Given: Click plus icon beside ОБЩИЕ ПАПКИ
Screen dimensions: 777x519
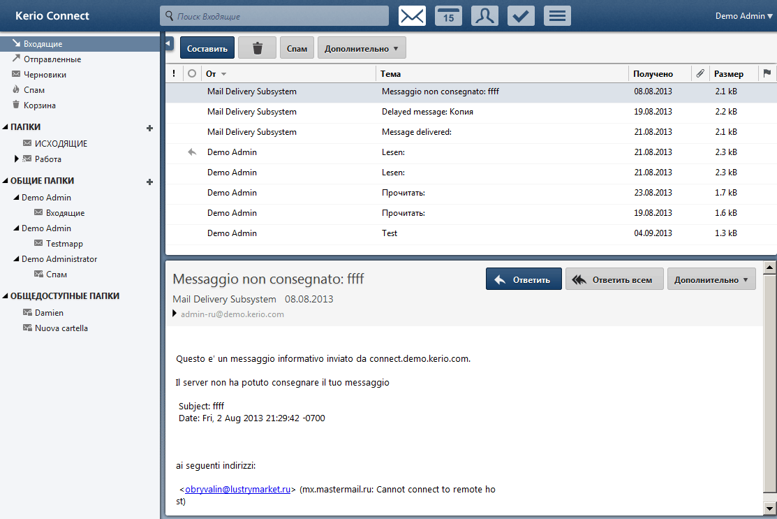Looking at the screenshot, I should [149, 182].
